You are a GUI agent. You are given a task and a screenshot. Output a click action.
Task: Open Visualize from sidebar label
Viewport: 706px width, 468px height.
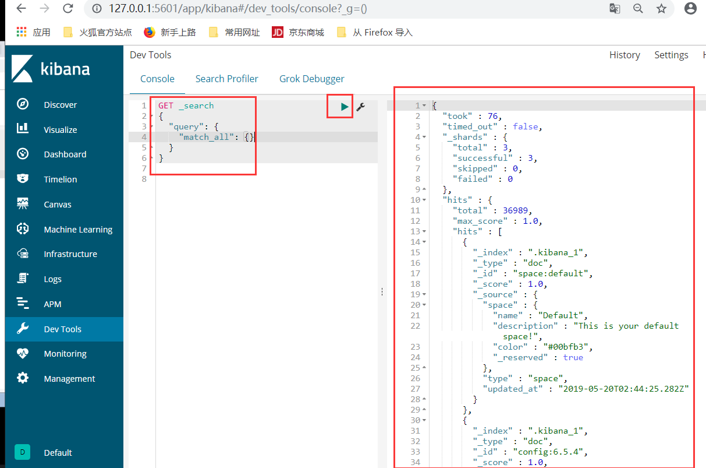[x=61, y=129]
